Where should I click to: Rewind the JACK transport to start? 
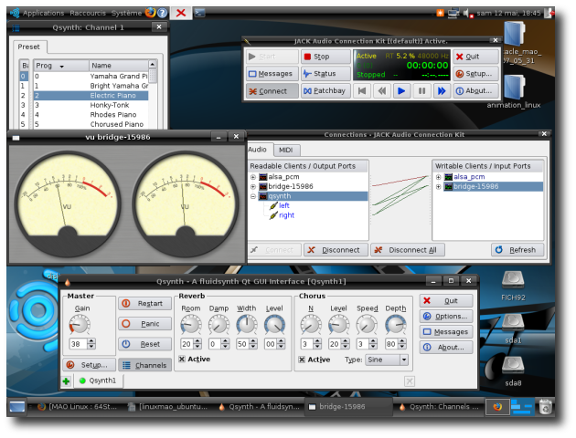point(362,91)
